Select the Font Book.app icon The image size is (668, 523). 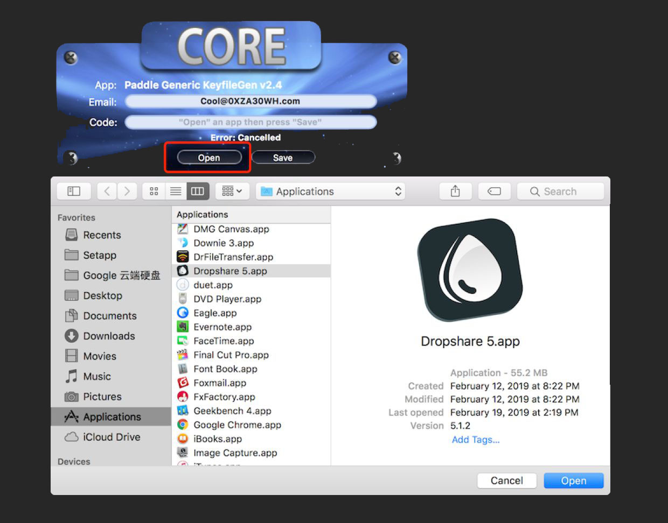[x=183, y=369]
